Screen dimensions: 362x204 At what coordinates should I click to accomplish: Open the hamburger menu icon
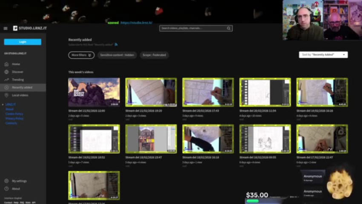pyautogui.click(x=6, y=28)
